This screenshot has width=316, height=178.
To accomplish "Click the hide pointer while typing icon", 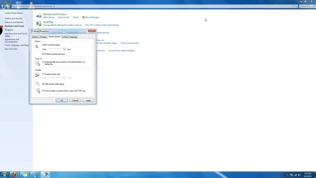I will tap(38, 84).
